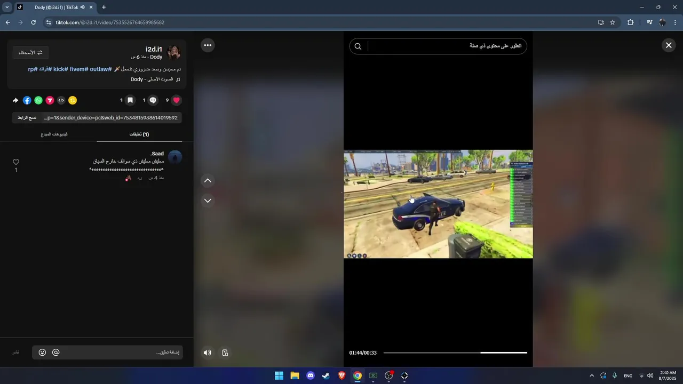Open Saad's commenter avatar
683x384 pixels.
tap(175, 157)
